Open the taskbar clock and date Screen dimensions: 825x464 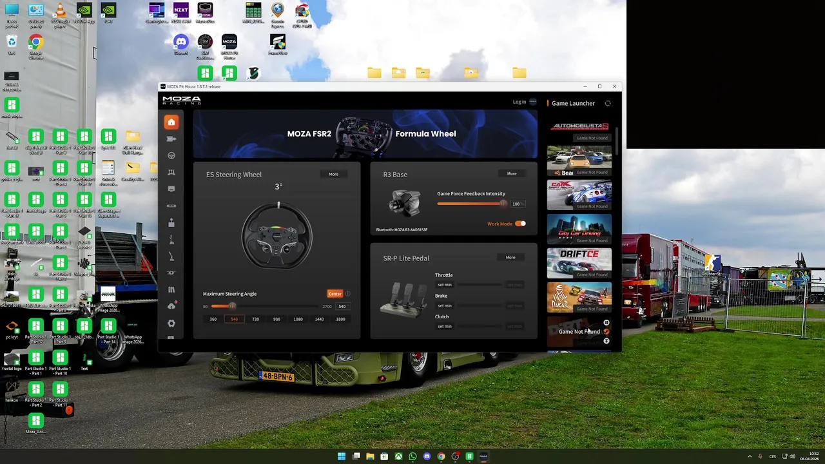pos(809,456)
